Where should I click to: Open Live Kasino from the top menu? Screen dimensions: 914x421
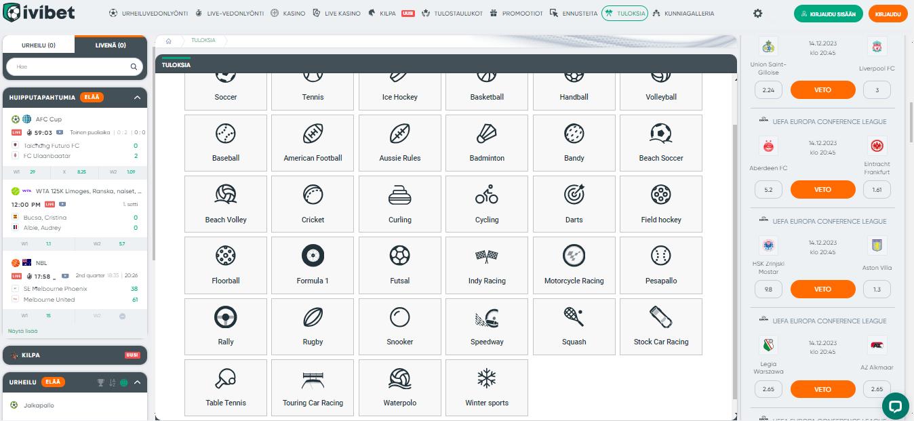[336, 14]
